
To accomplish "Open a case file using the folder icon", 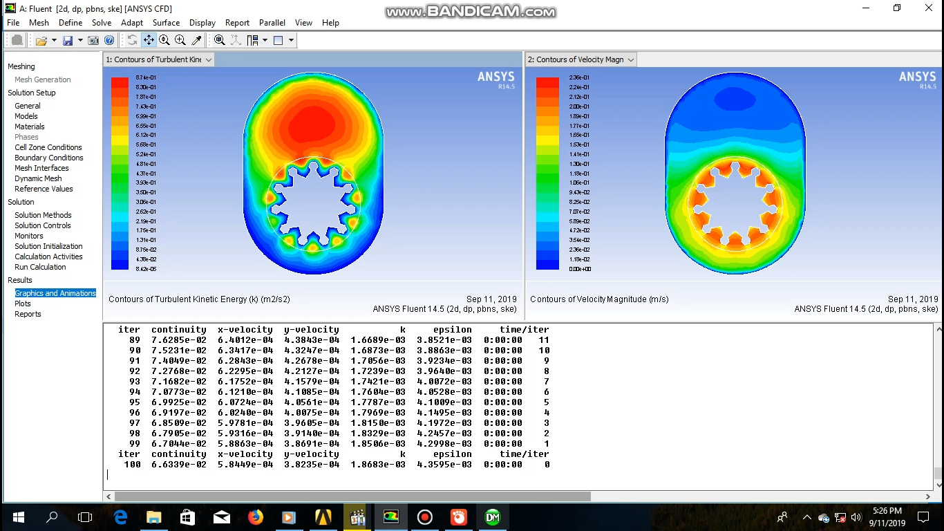I will click(x=42, y=39).
